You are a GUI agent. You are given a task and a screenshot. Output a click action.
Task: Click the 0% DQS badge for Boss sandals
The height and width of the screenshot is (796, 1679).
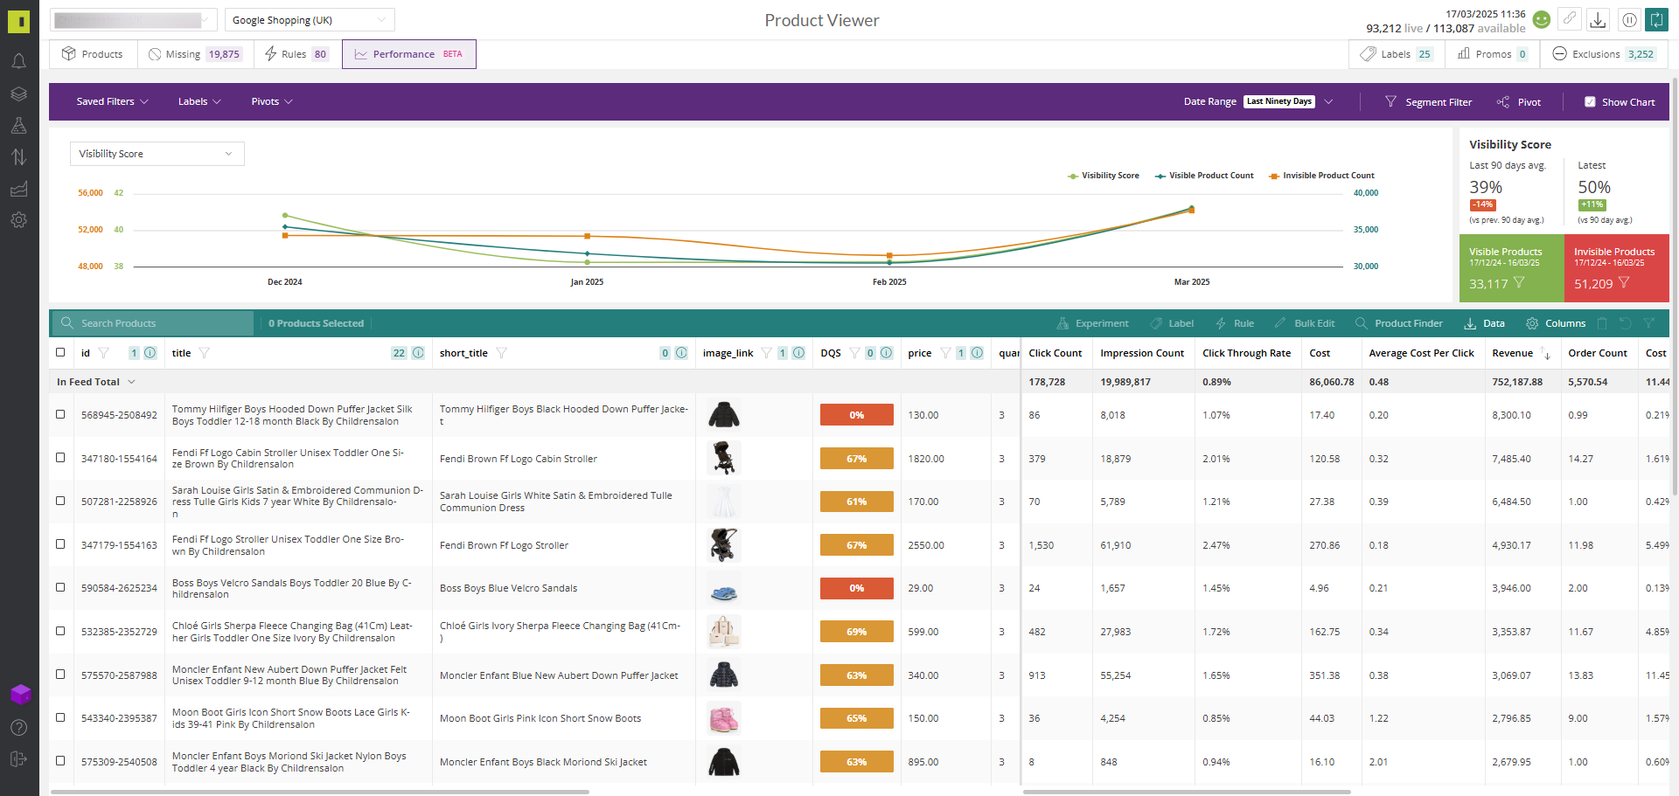tap(856, 588)
